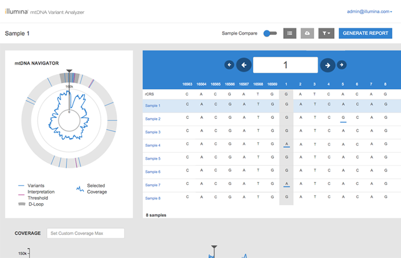Open the list view icon button

(290, 34)
